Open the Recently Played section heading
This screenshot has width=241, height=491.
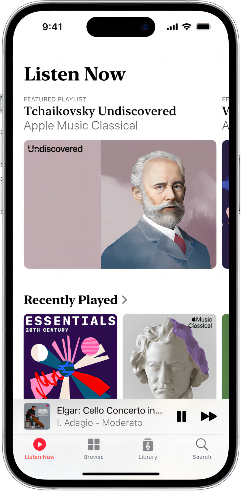pos(71,300)
